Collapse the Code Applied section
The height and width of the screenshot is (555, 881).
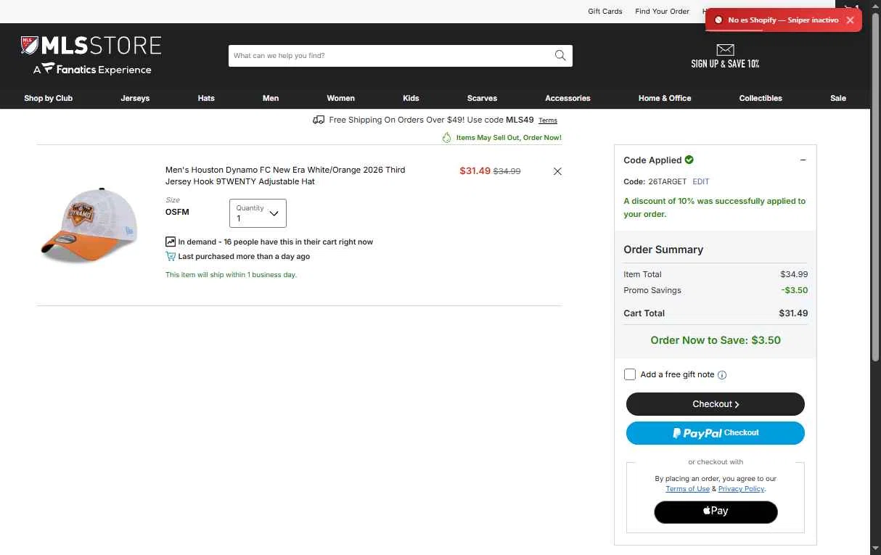click(803, 160)
